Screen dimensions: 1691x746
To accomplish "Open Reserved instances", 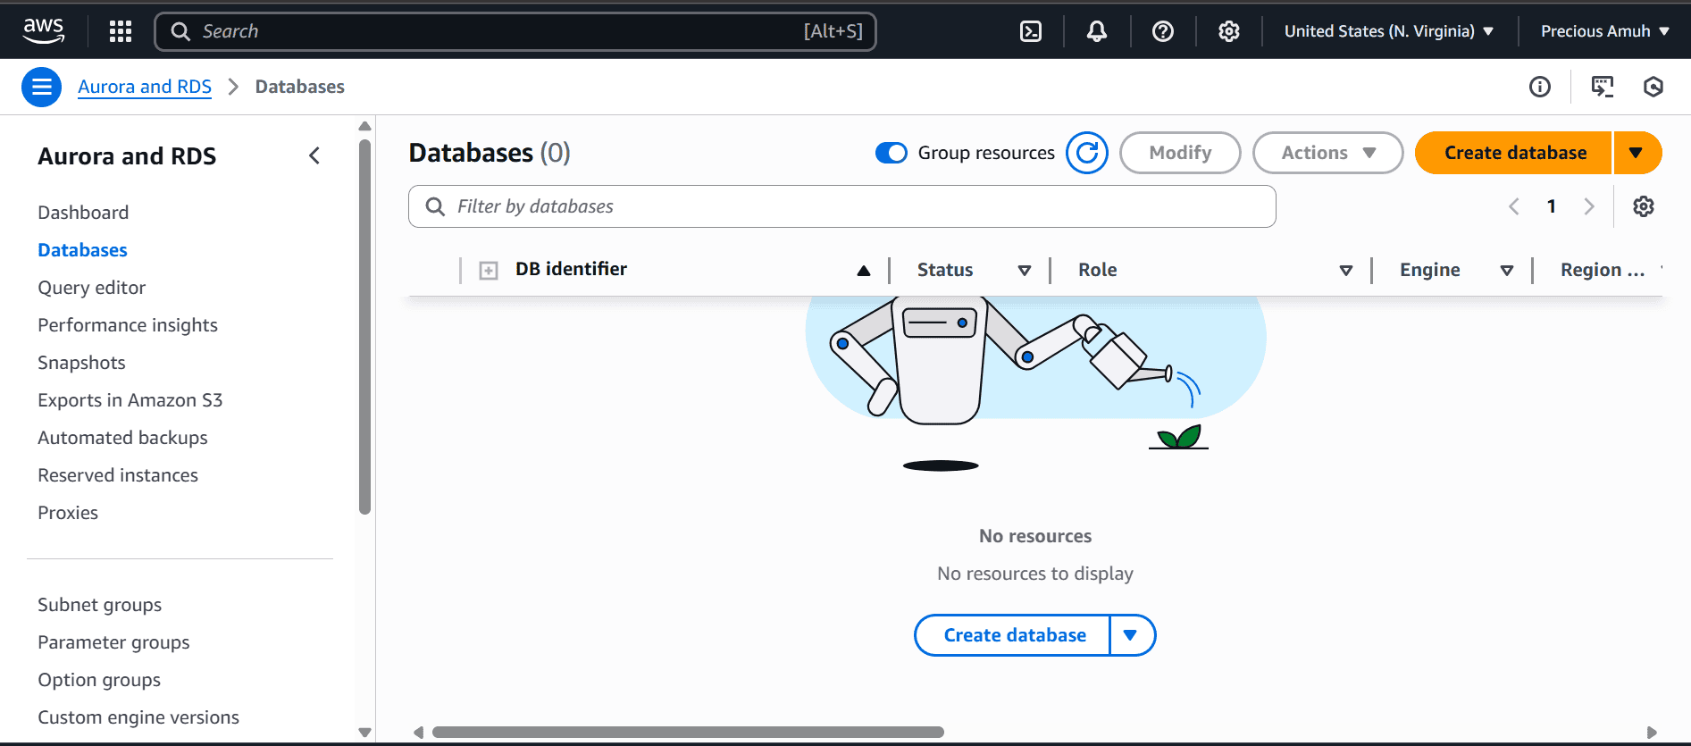I will point(118,475).
